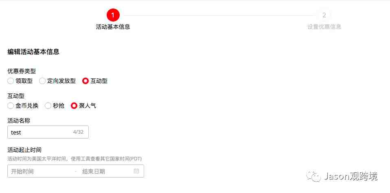This screenshot has width=390, height=193.
Task: Click the red step 1 circle
Action: pyautogui.click(x=113, y=15)
